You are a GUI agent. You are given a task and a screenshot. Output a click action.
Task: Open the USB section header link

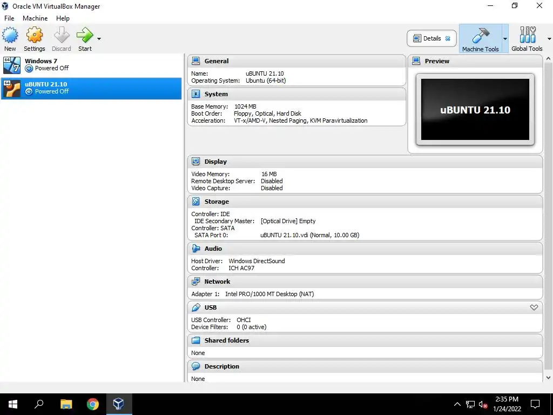211,307
